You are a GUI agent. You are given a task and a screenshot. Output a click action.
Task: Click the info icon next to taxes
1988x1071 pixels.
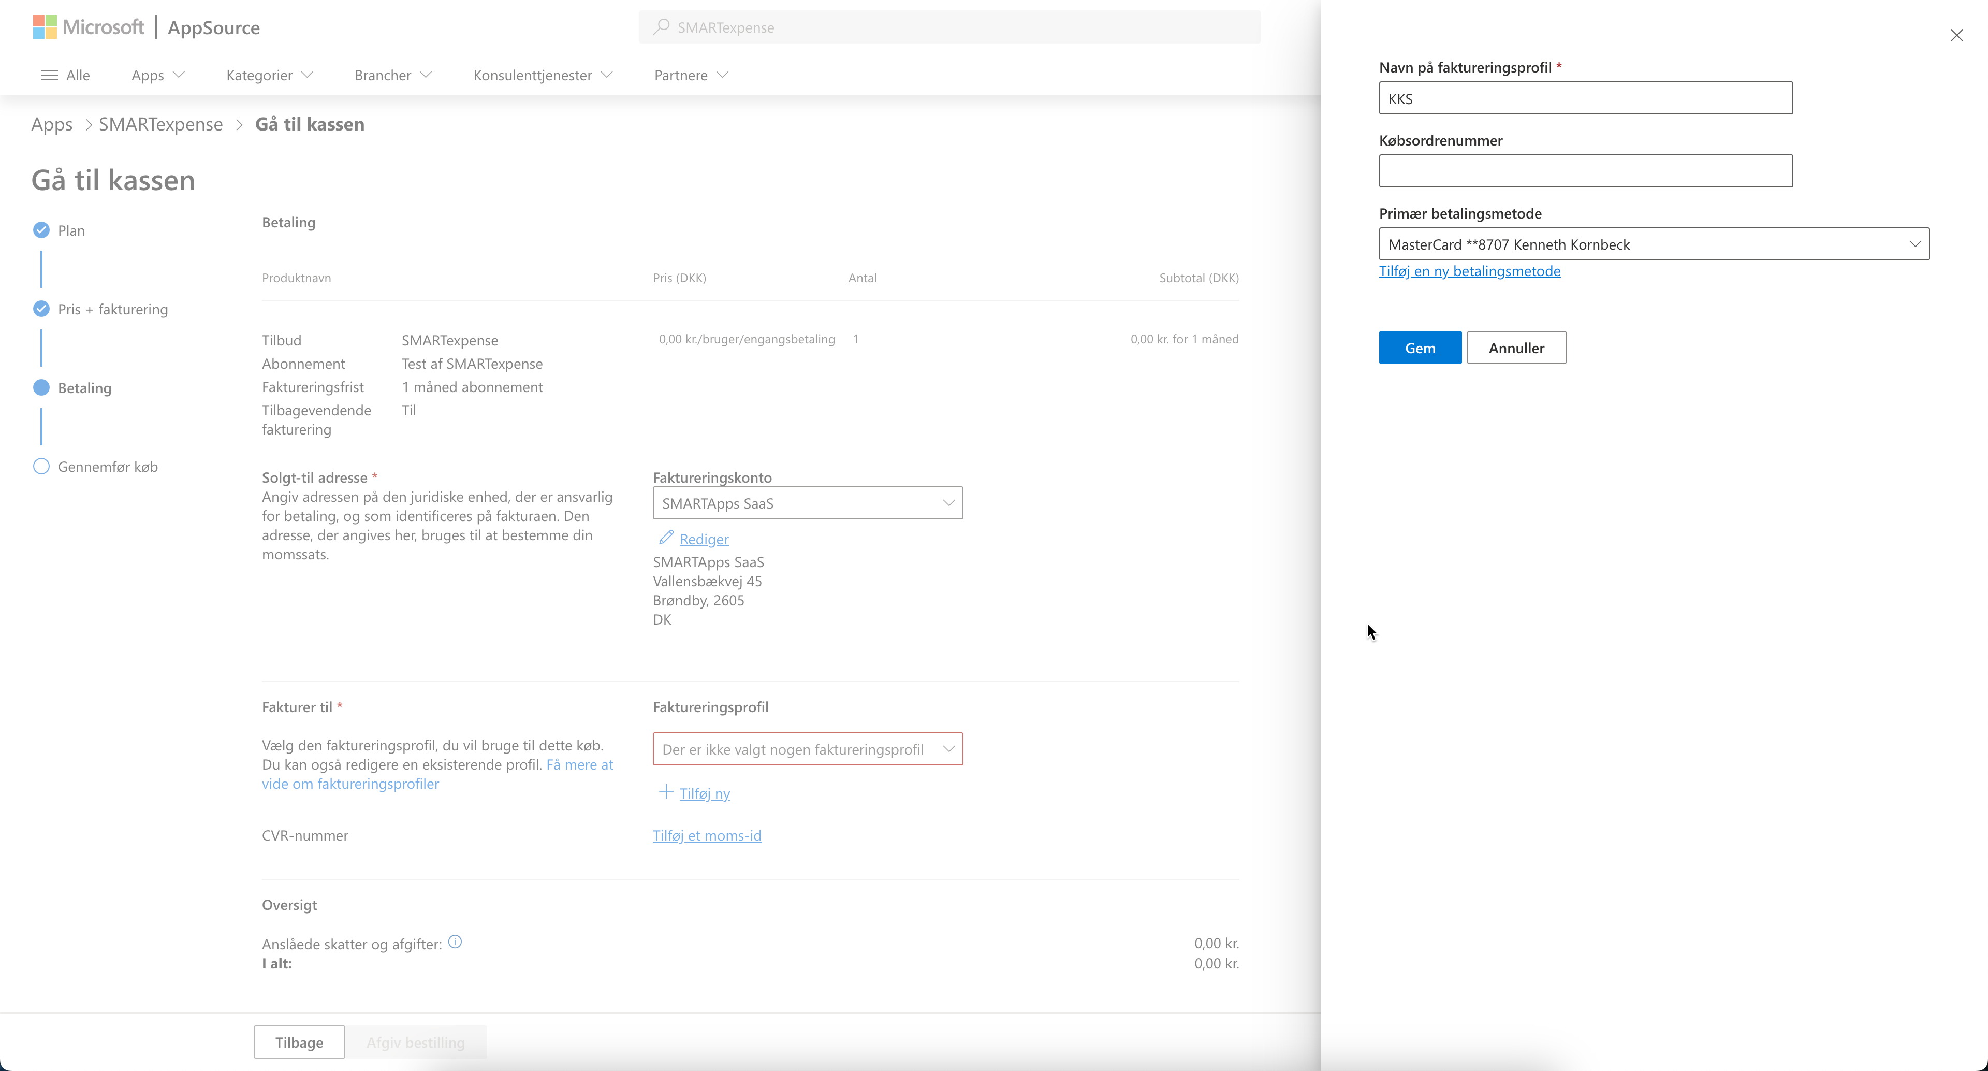point(456,942)
